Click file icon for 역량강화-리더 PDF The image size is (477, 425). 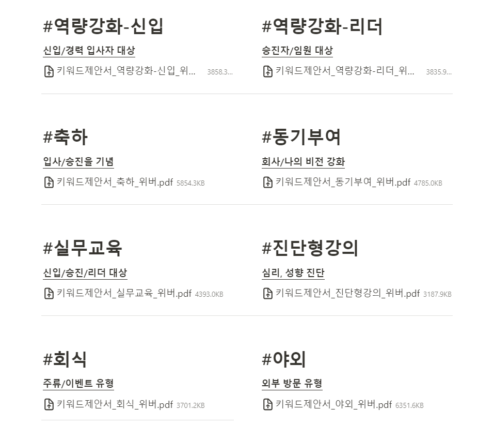[268, 71]
